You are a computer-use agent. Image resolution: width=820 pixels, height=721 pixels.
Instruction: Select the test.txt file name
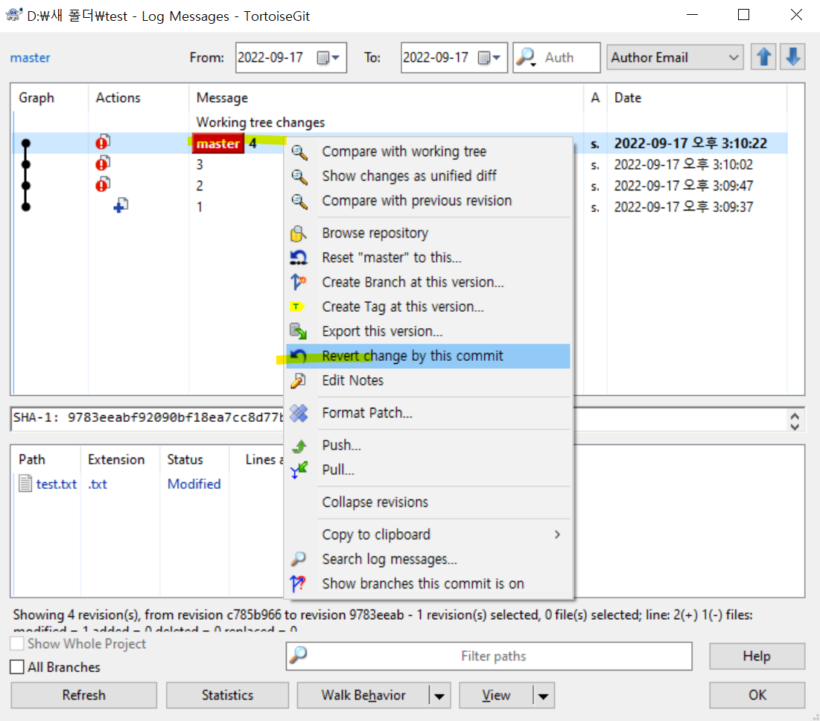[57, 484]
